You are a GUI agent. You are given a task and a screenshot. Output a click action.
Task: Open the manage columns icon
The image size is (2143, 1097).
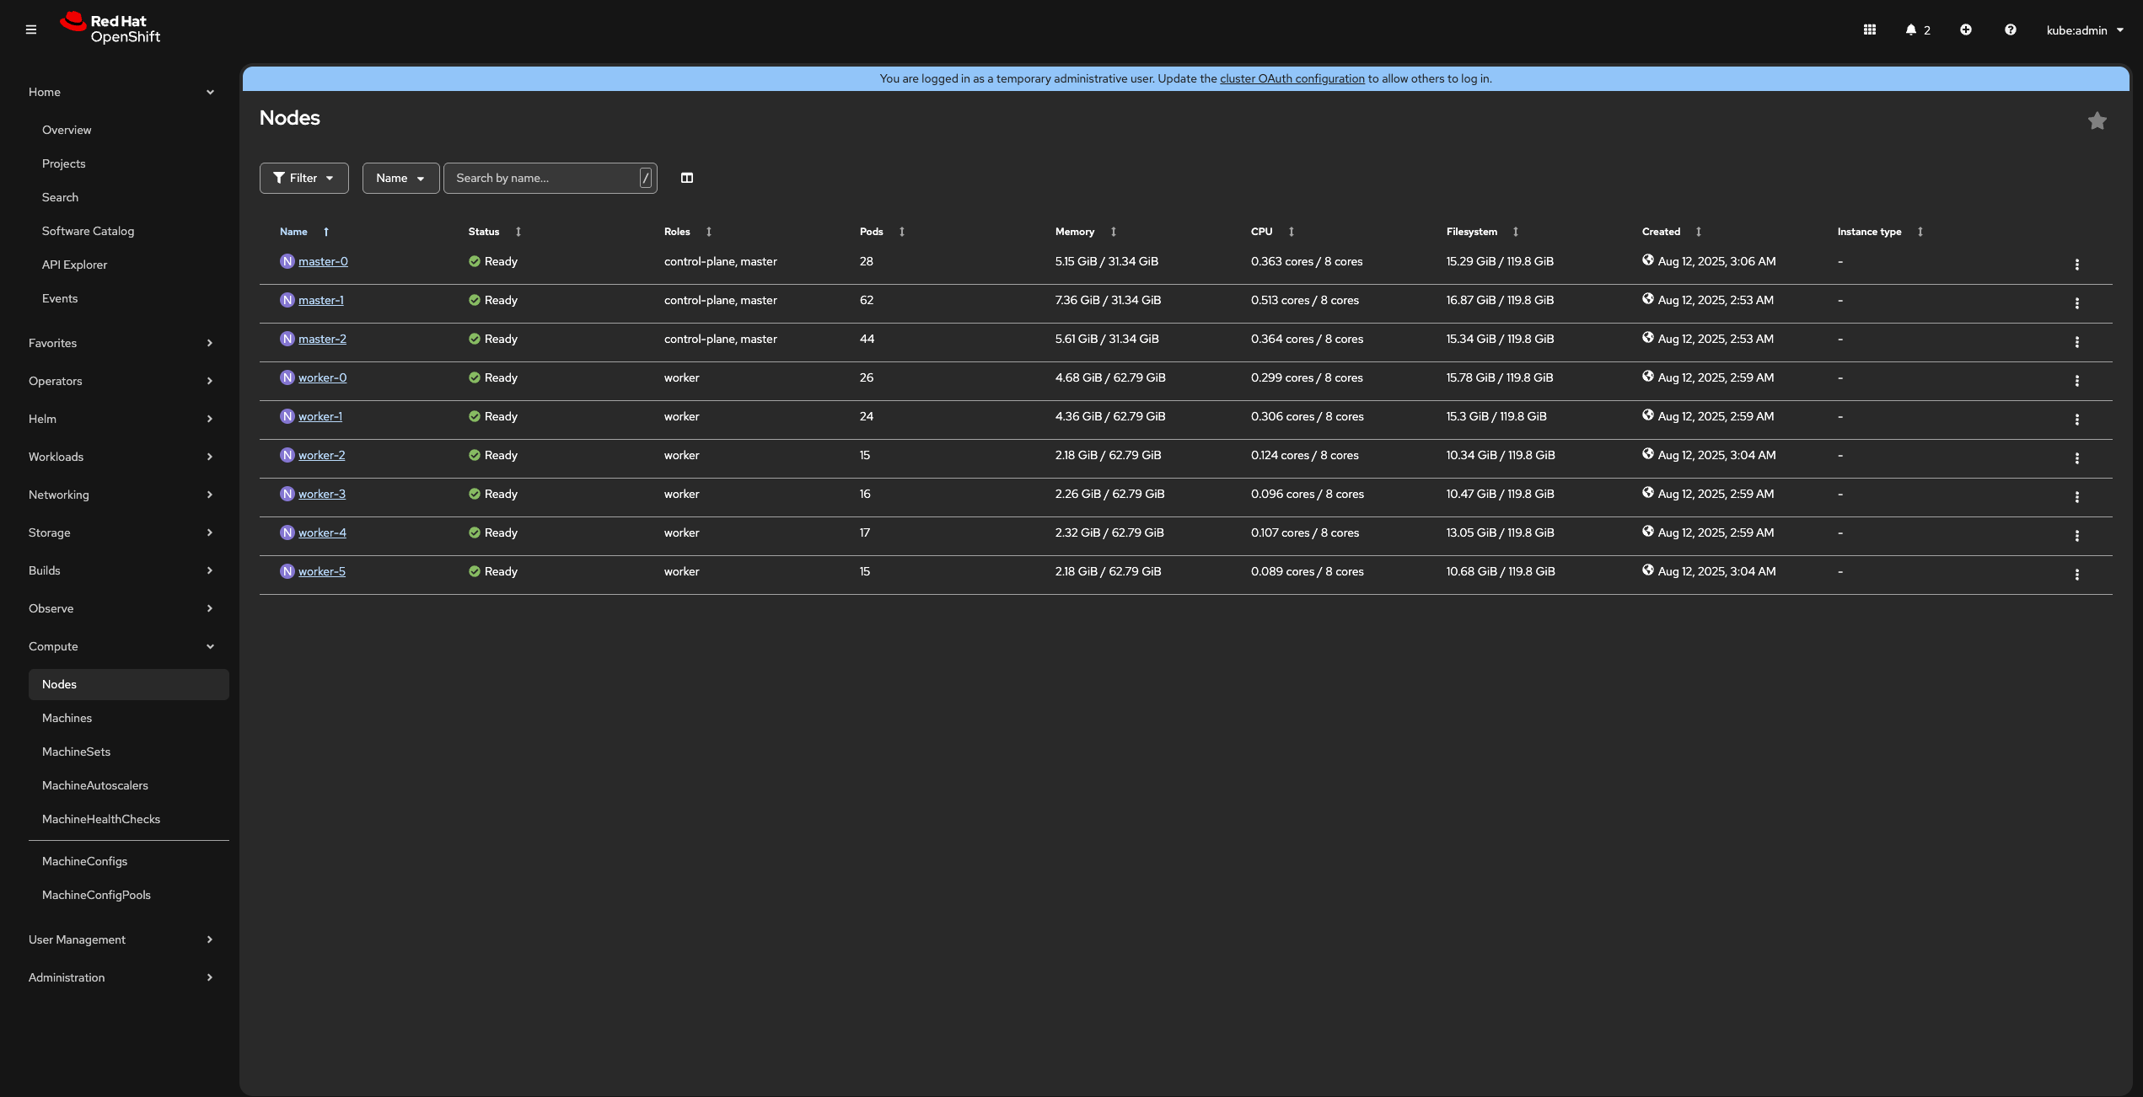click(x=686, y=178)
